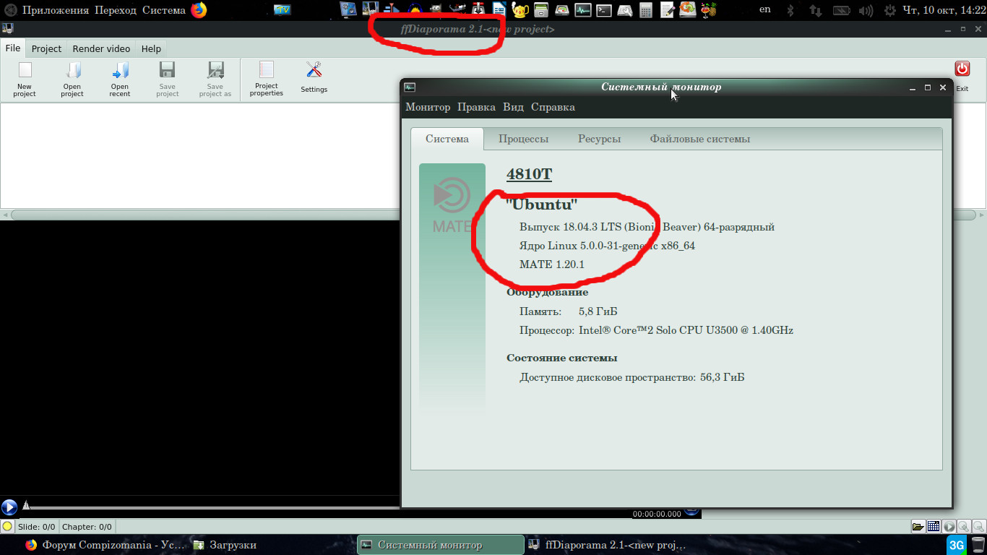Switch to Загрузки window in taskbar
987x555 pixels.
click(233, 545)
